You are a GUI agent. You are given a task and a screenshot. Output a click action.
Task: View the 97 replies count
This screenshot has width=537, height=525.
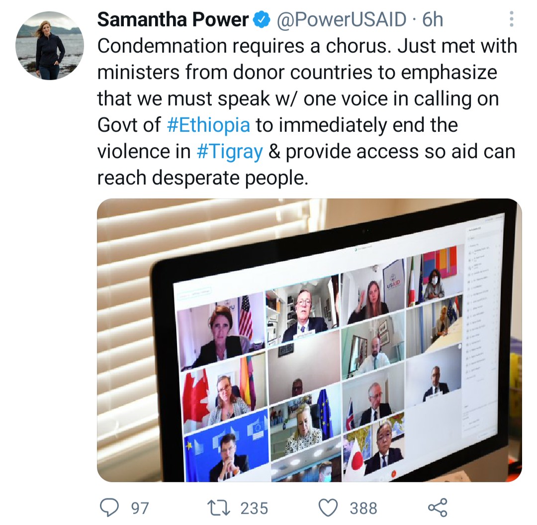click(140, 508)
